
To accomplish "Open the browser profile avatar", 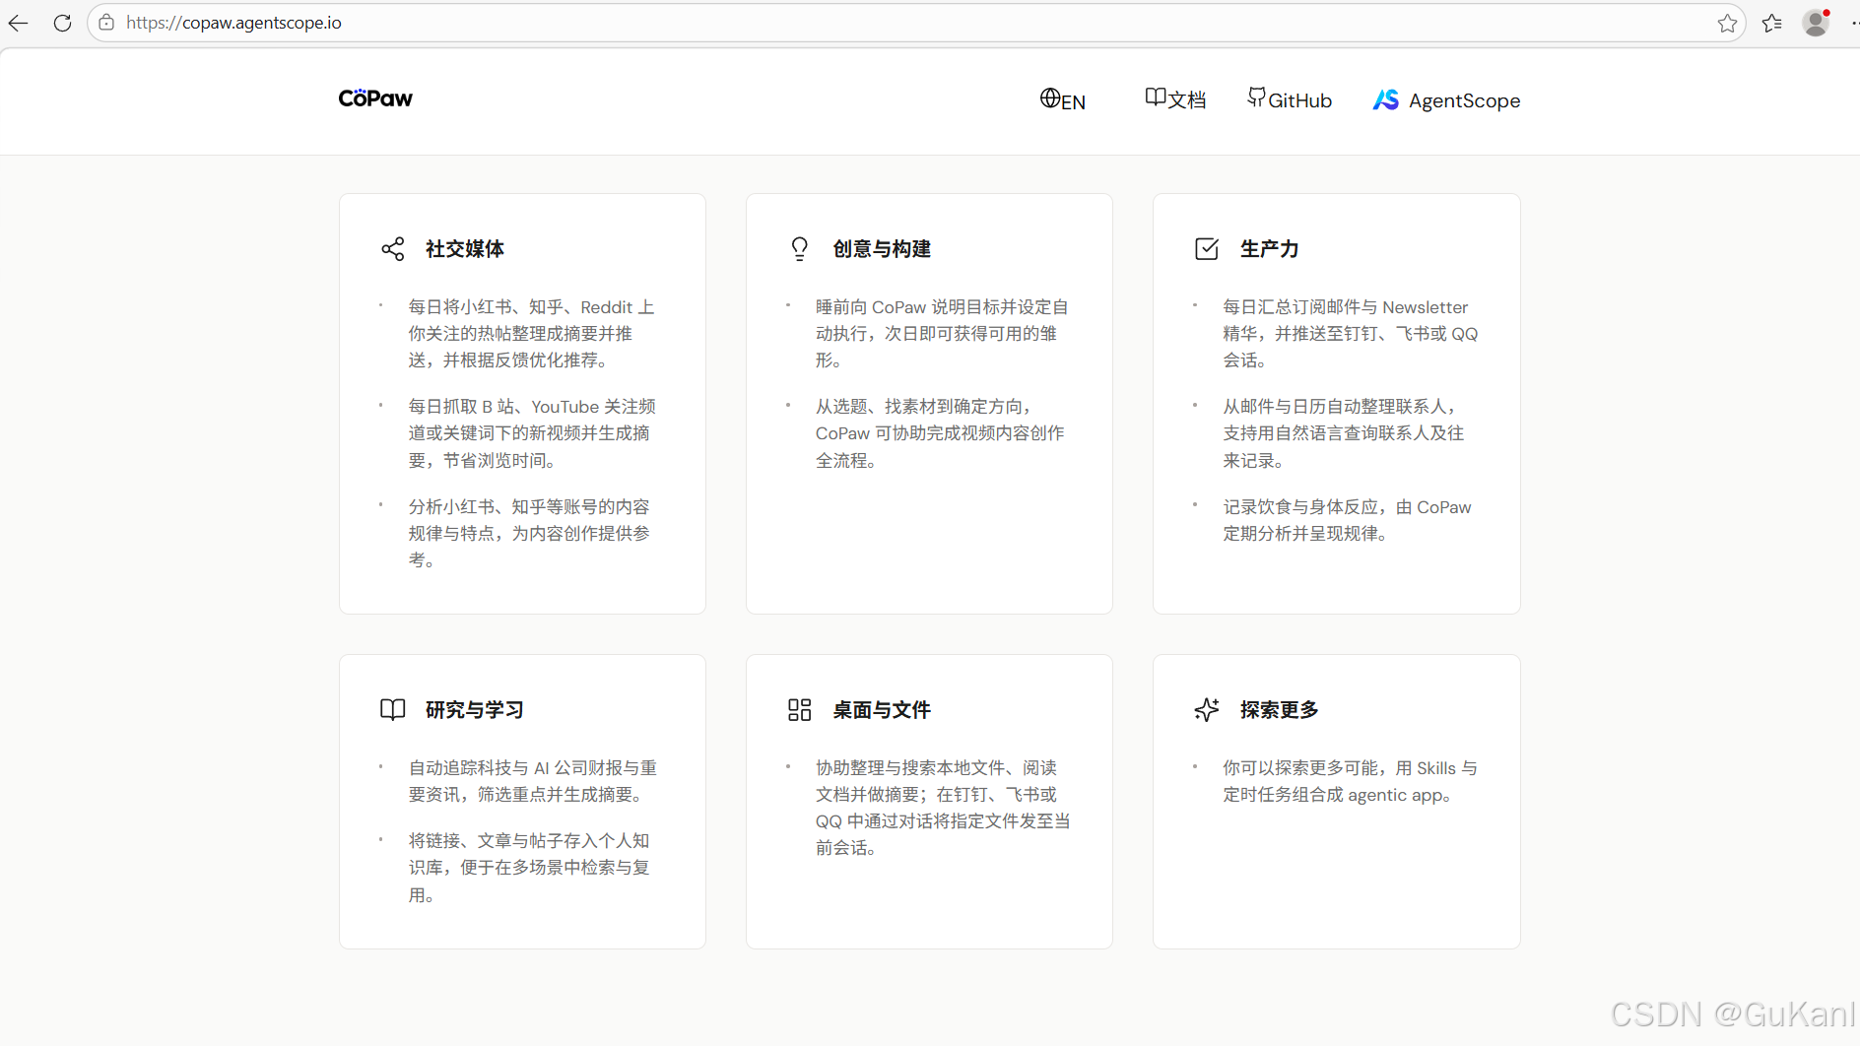I will pos(1816,23).
